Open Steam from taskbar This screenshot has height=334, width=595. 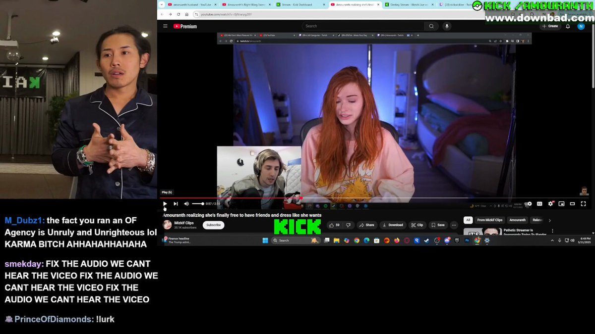tap(427, 240)
